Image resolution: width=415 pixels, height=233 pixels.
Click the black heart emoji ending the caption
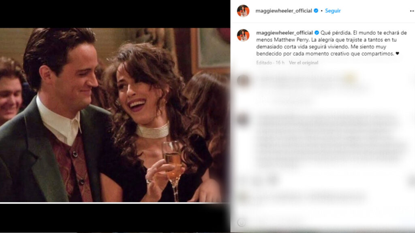[x=397, y=54]
